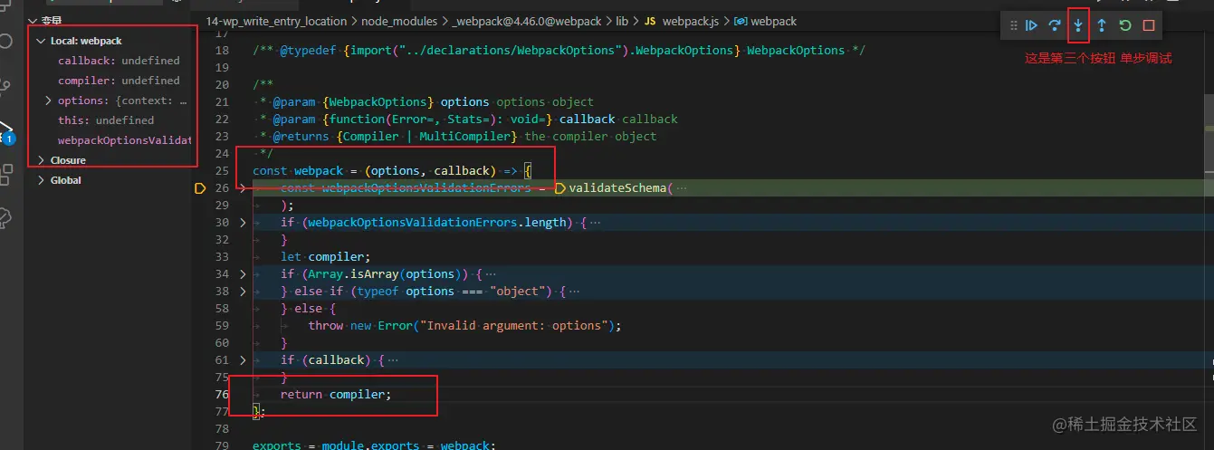Click the folded ellipsis on line 38
Viewport: 1214px width, 450px height.
coord(574,292)
